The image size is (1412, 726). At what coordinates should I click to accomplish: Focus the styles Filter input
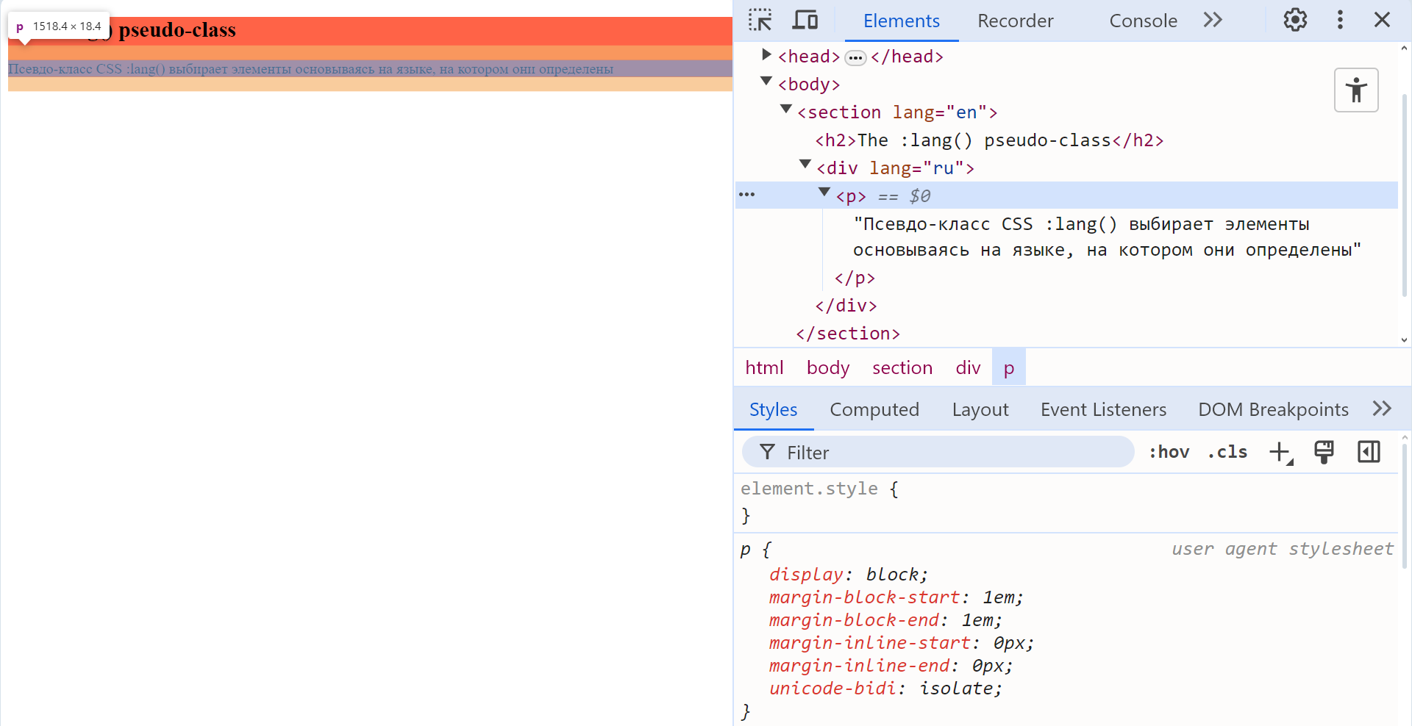(x=938, y=452)
